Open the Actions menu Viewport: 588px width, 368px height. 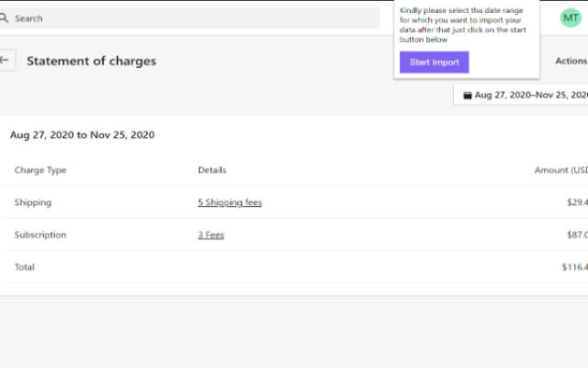[x=571, y=61]
